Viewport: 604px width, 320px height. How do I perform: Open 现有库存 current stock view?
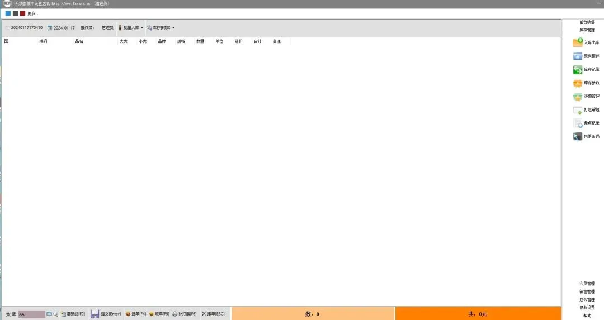[x=586, y=56]
